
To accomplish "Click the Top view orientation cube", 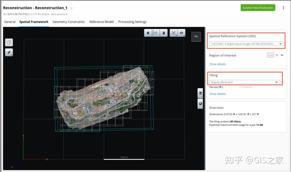I will (196, 36).
